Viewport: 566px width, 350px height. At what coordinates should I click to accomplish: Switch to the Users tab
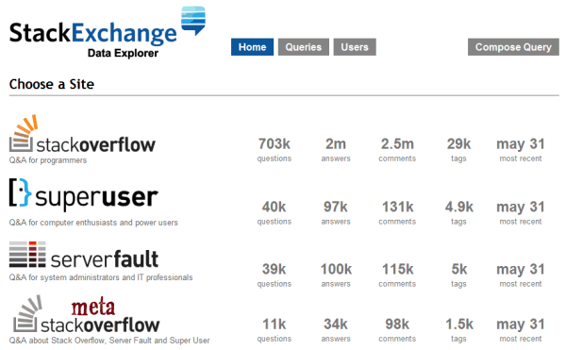(x=355, y=47)
